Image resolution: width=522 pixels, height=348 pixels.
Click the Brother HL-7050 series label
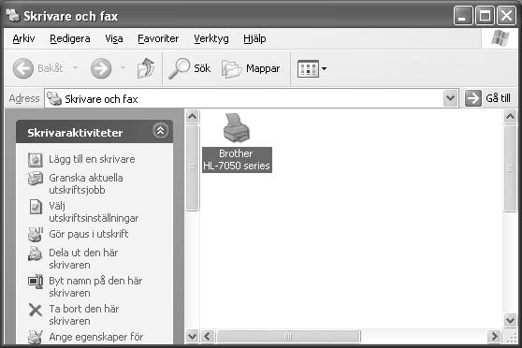tap(237, 160)
